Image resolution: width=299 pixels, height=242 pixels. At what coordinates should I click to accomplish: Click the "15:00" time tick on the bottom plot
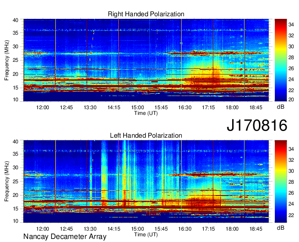pos(138,229)
